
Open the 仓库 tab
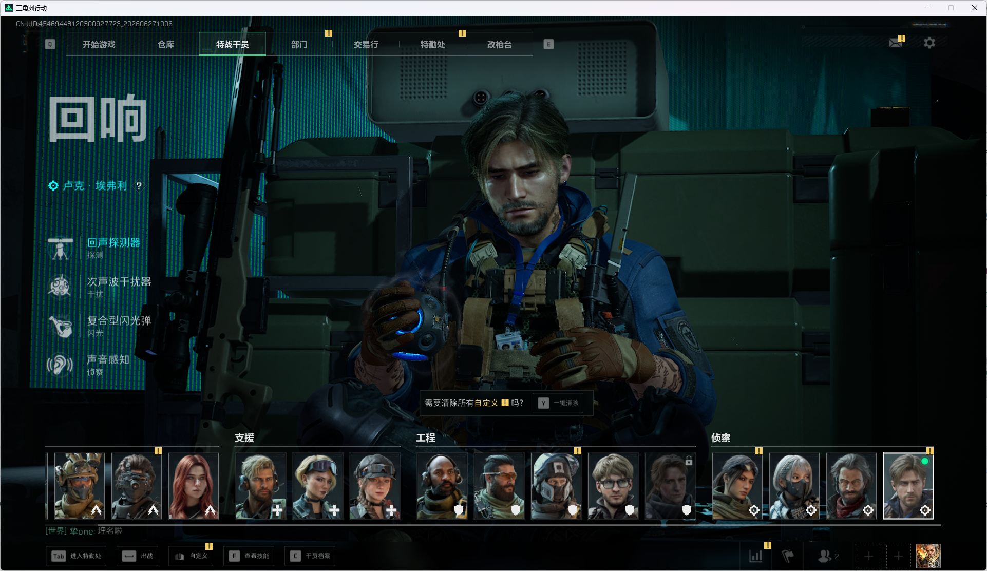click(x=166, y=44)
